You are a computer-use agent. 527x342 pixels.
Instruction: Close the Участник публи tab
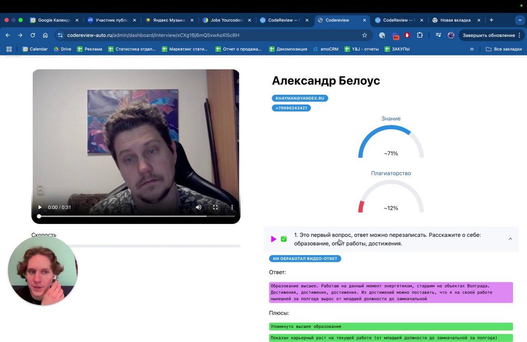point(134,20)
